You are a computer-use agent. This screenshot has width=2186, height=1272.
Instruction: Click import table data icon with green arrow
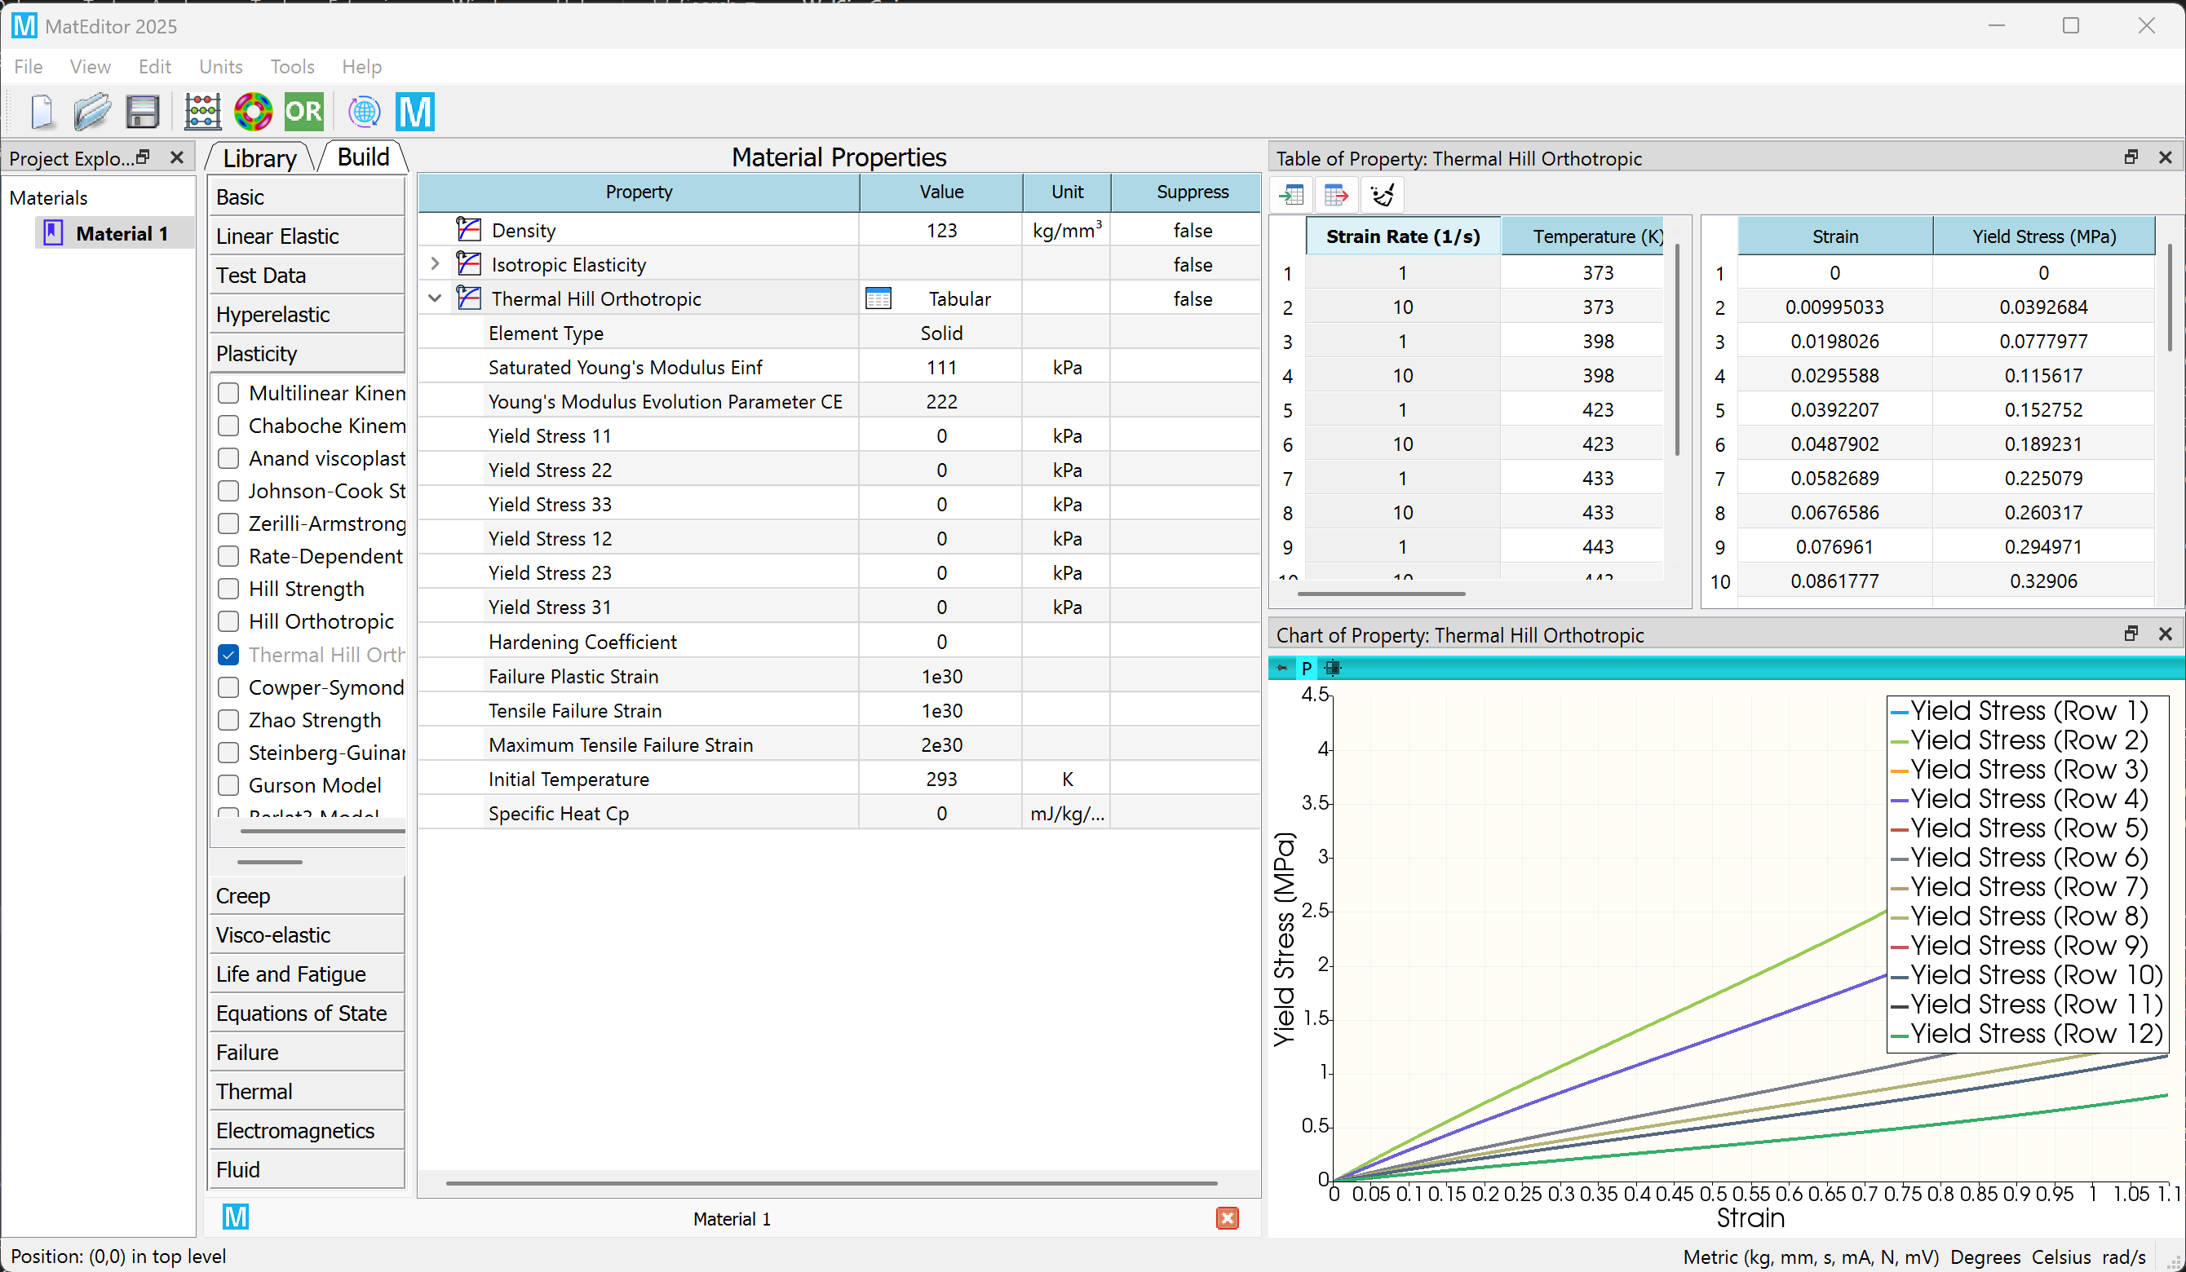click(x=1290, y=194)
